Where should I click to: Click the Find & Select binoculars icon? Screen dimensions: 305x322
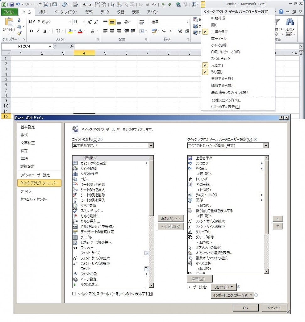pos(290,22)
